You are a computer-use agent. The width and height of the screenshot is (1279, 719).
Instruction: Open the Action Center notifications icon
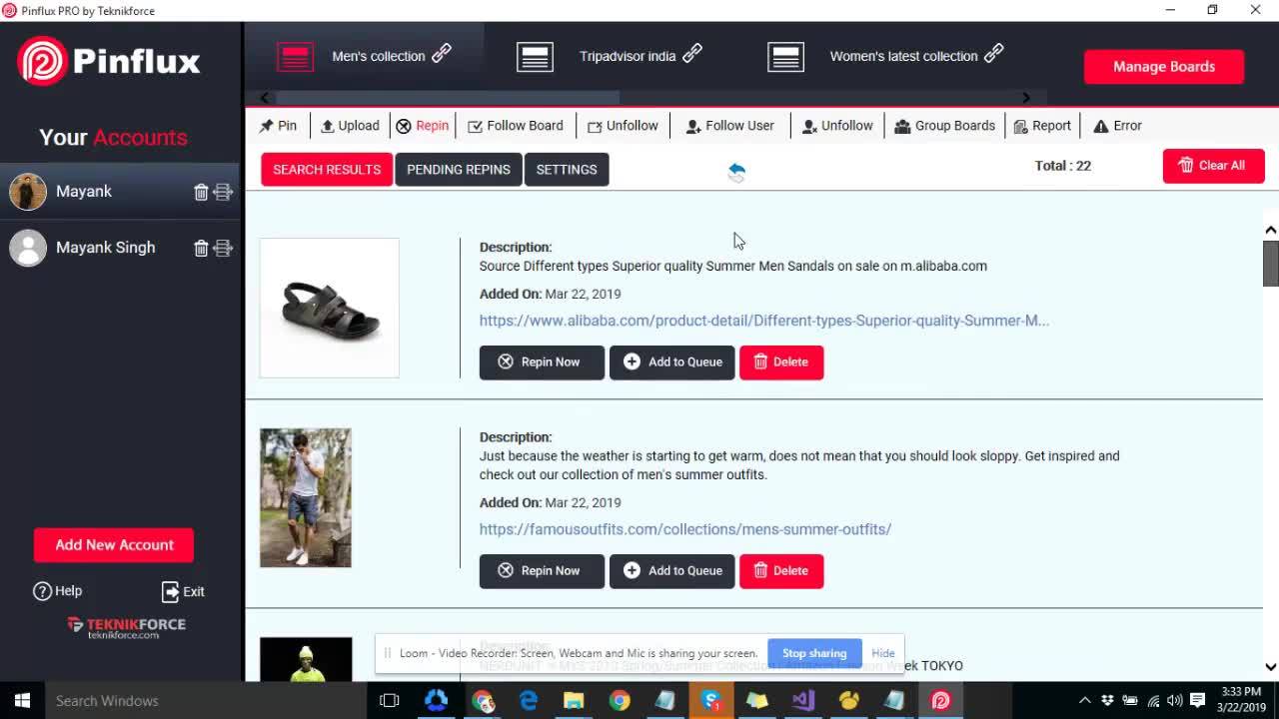click(x=1198, y=701)
